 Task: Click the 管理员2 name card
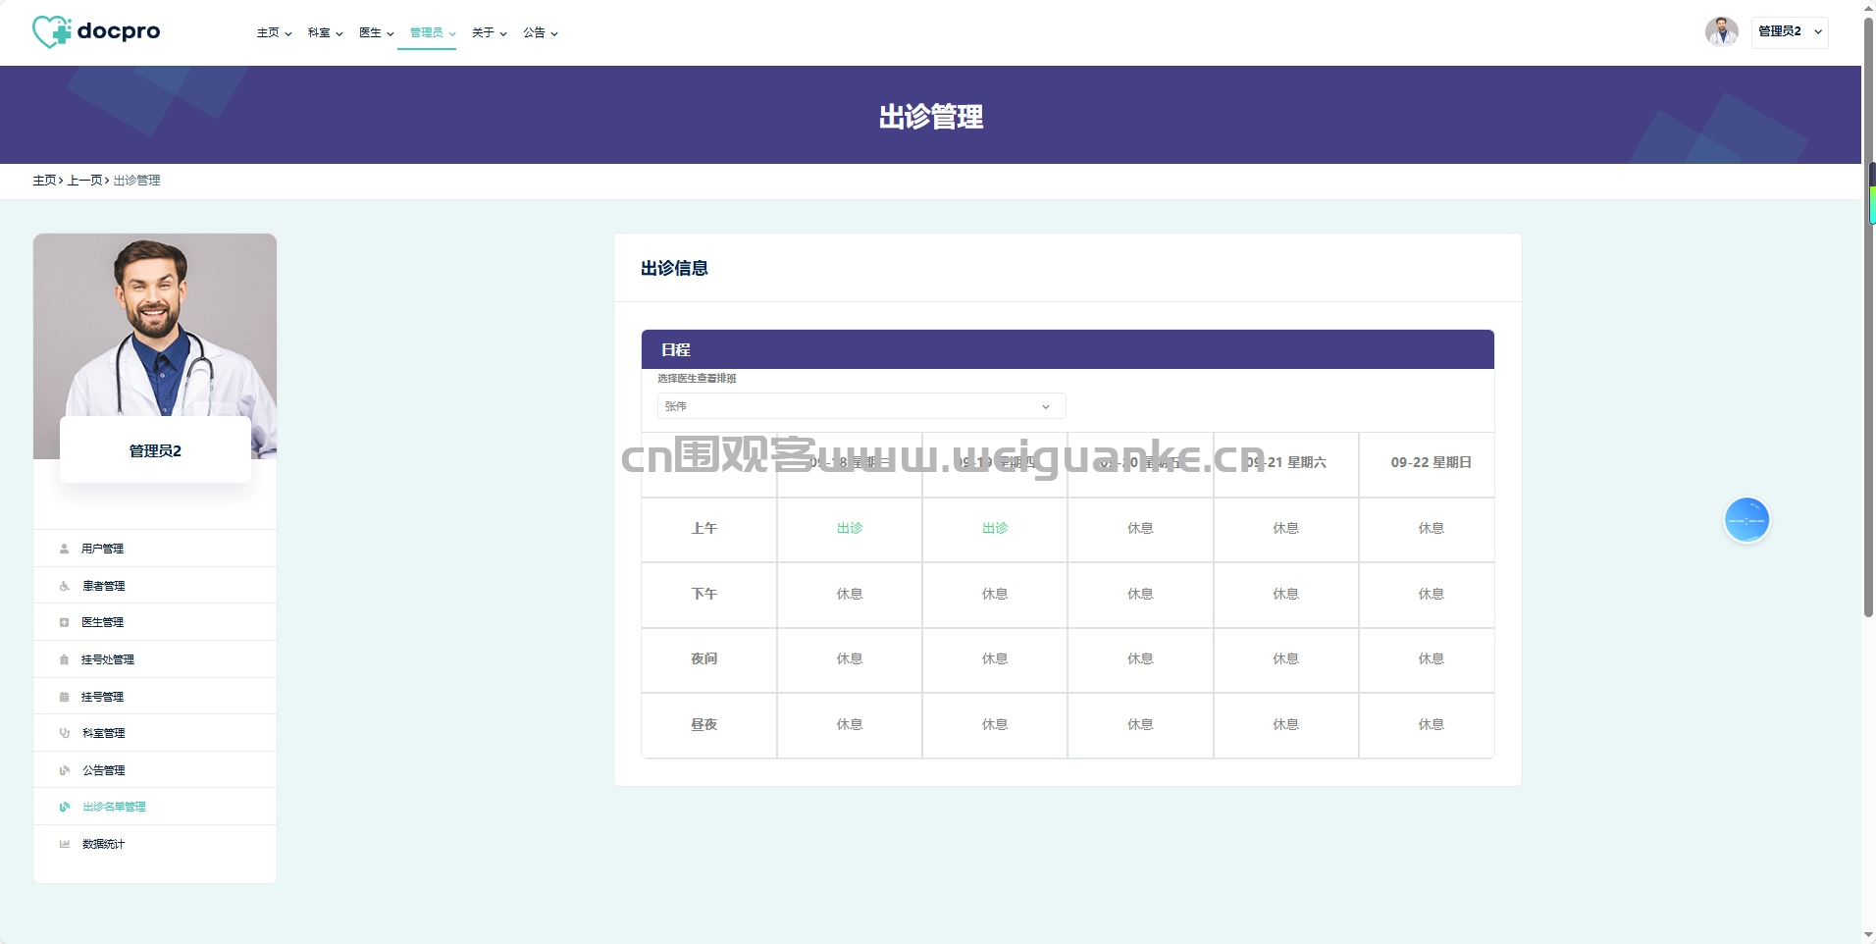point(155,449)
